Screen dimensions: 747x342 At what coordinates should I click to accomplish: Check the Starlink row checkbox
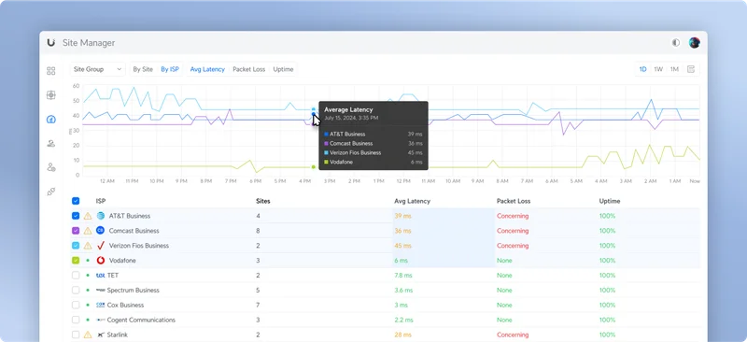point(76,335)
